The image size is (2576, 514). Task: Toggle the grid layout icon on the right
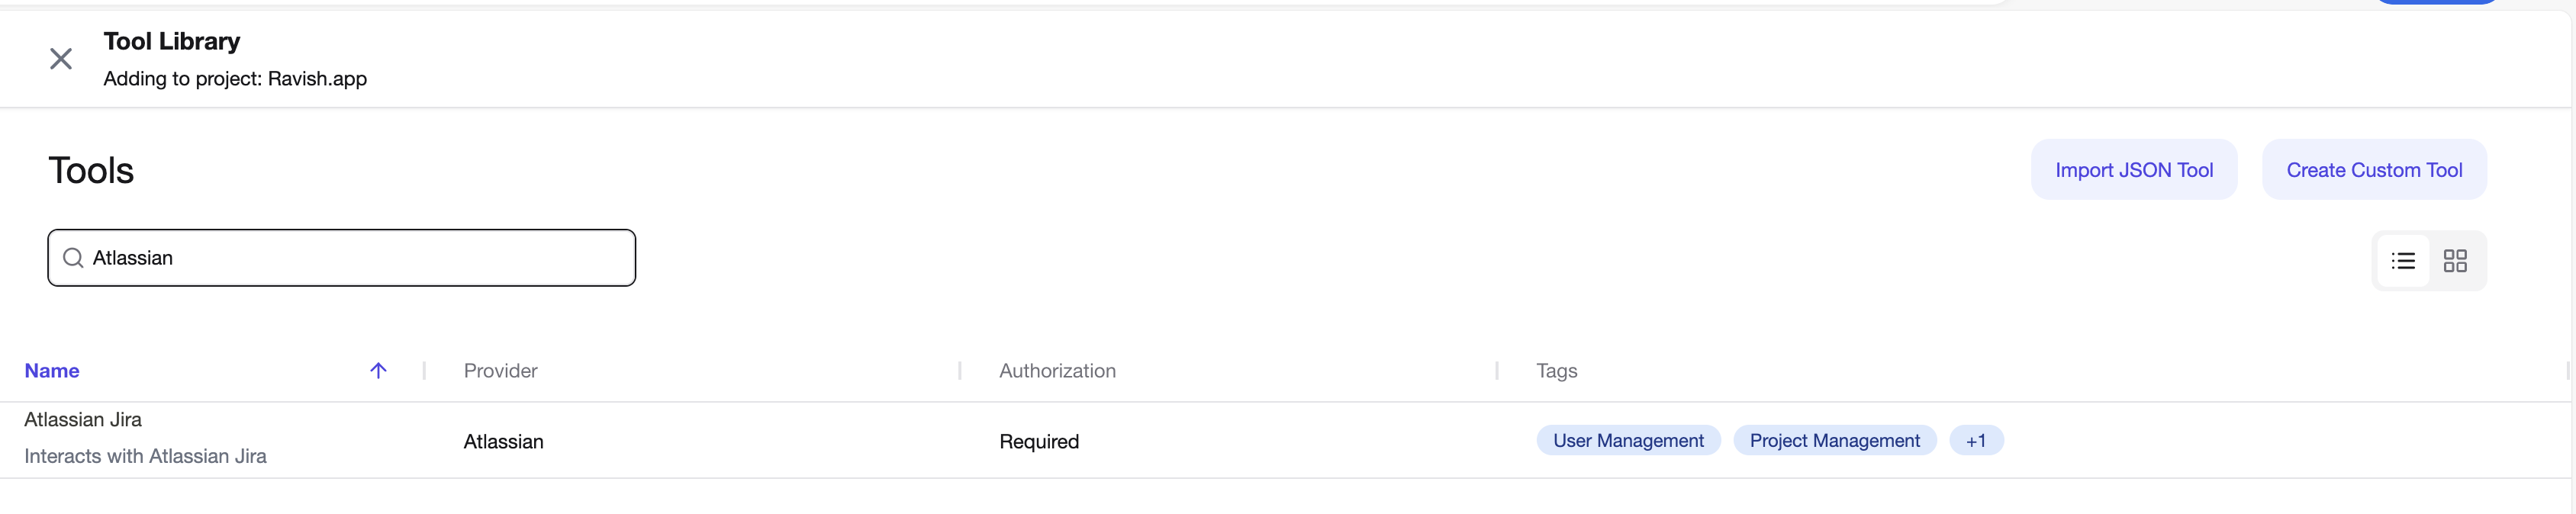2456,261
